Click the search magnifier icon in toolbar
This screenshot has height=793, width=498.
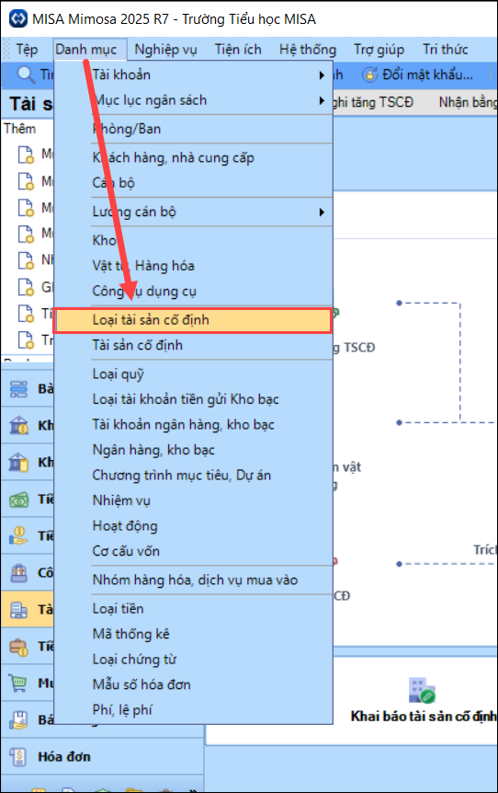(x=25, y=75)
